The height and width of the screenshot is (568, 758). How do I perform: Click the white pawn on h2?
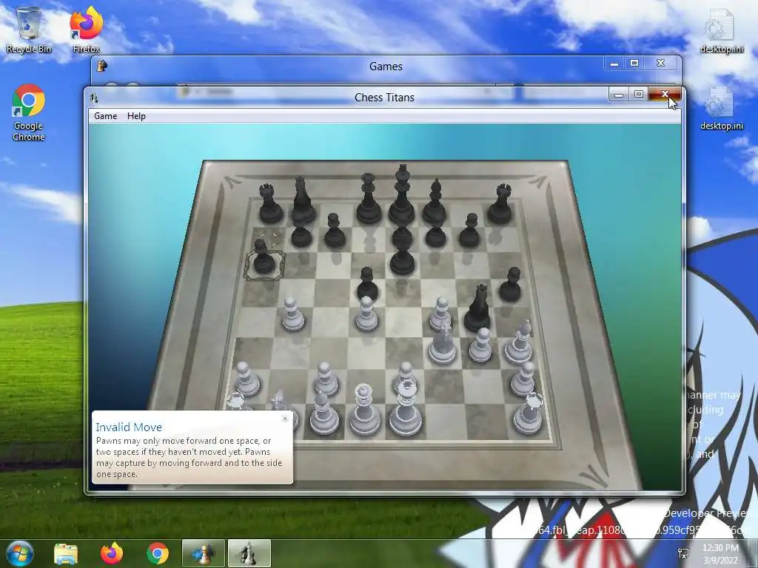click(x=523, y=380)
